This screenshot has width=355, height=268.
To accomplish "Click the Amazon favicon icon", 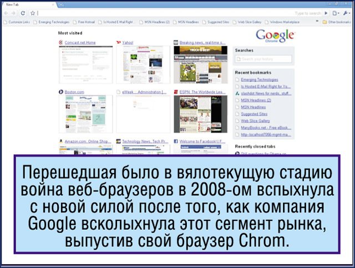I will [x=61, y=141].
